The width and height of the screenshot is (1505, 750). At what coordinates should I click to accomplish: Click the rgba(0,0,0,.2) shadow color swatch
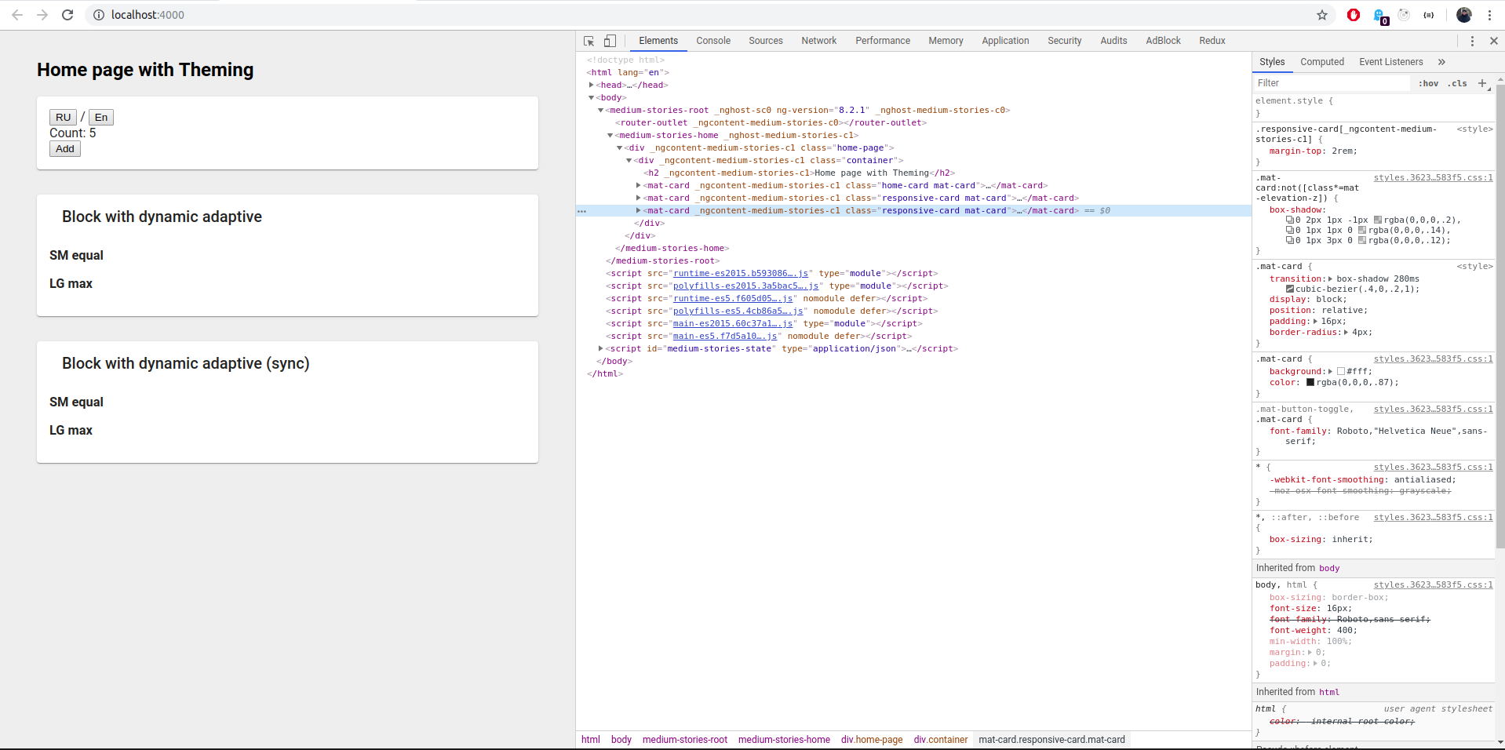[x=1378, y=220]
